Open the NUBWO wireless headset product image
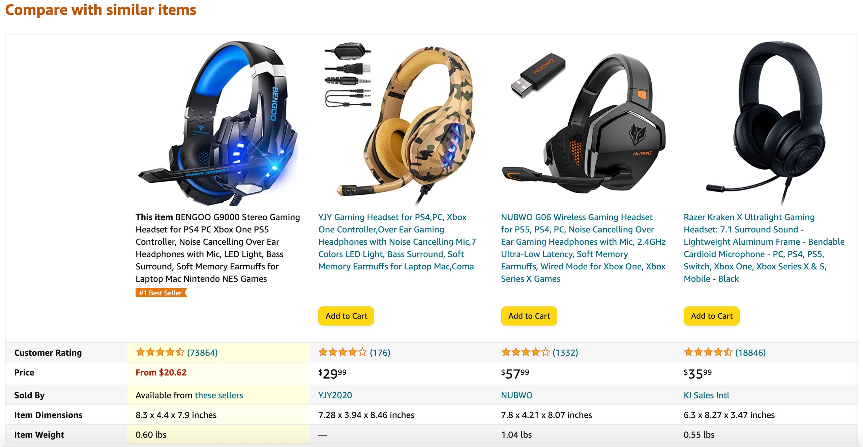863x447 pixels. click(583, 123)
